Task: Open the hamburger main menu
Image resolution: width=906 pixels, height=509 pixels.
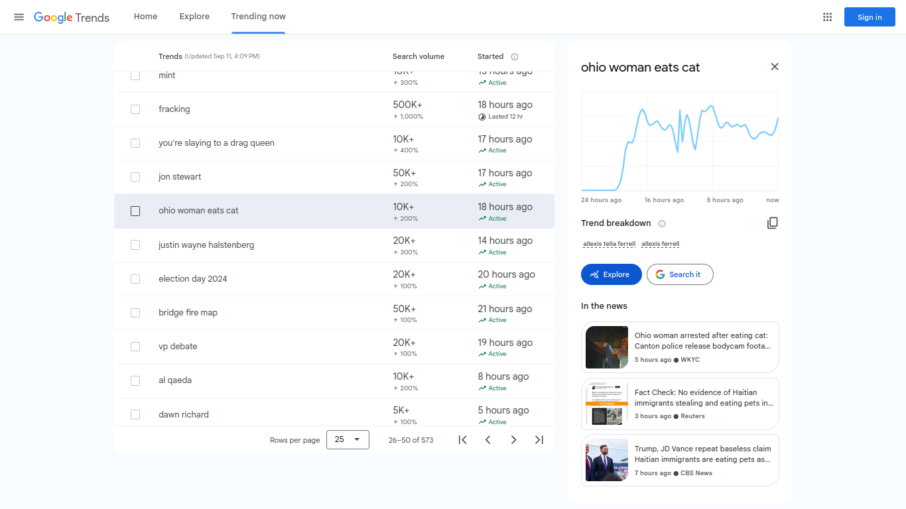Action: 19,17
